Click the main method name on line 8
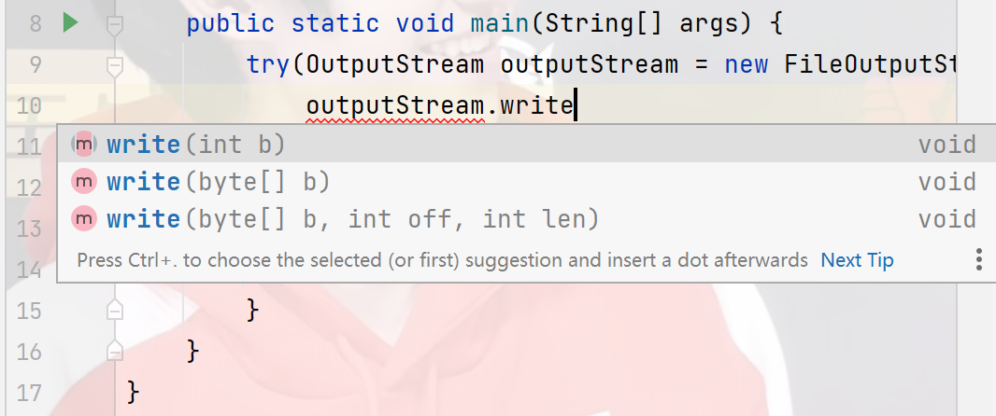This screenshot has height=416, width=996. pos(500,24)
